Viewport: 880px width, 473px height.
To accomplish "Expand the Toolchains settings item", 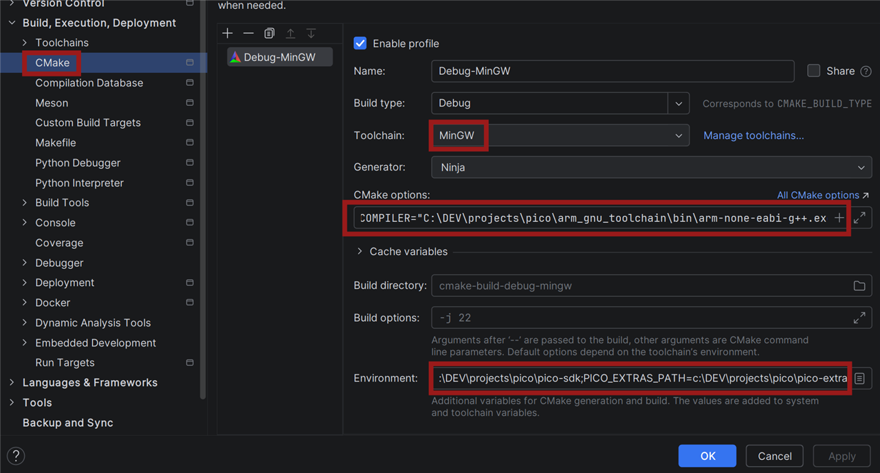I will tap(25, 43).
